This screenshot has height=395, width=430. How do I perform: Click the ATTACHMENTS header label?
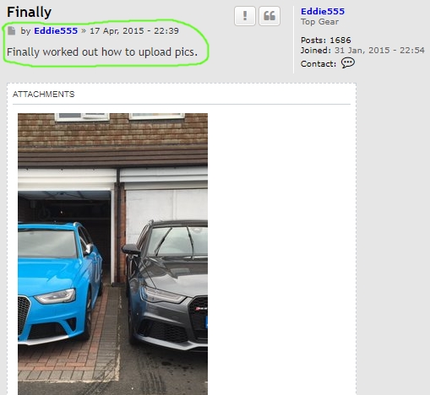(44, 94)
